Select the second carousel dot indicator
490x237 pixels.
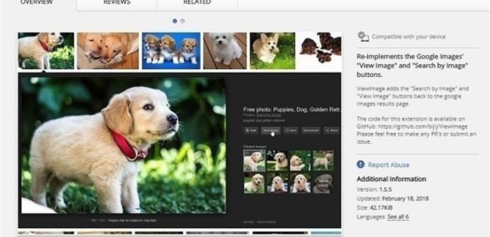(183, 21)
